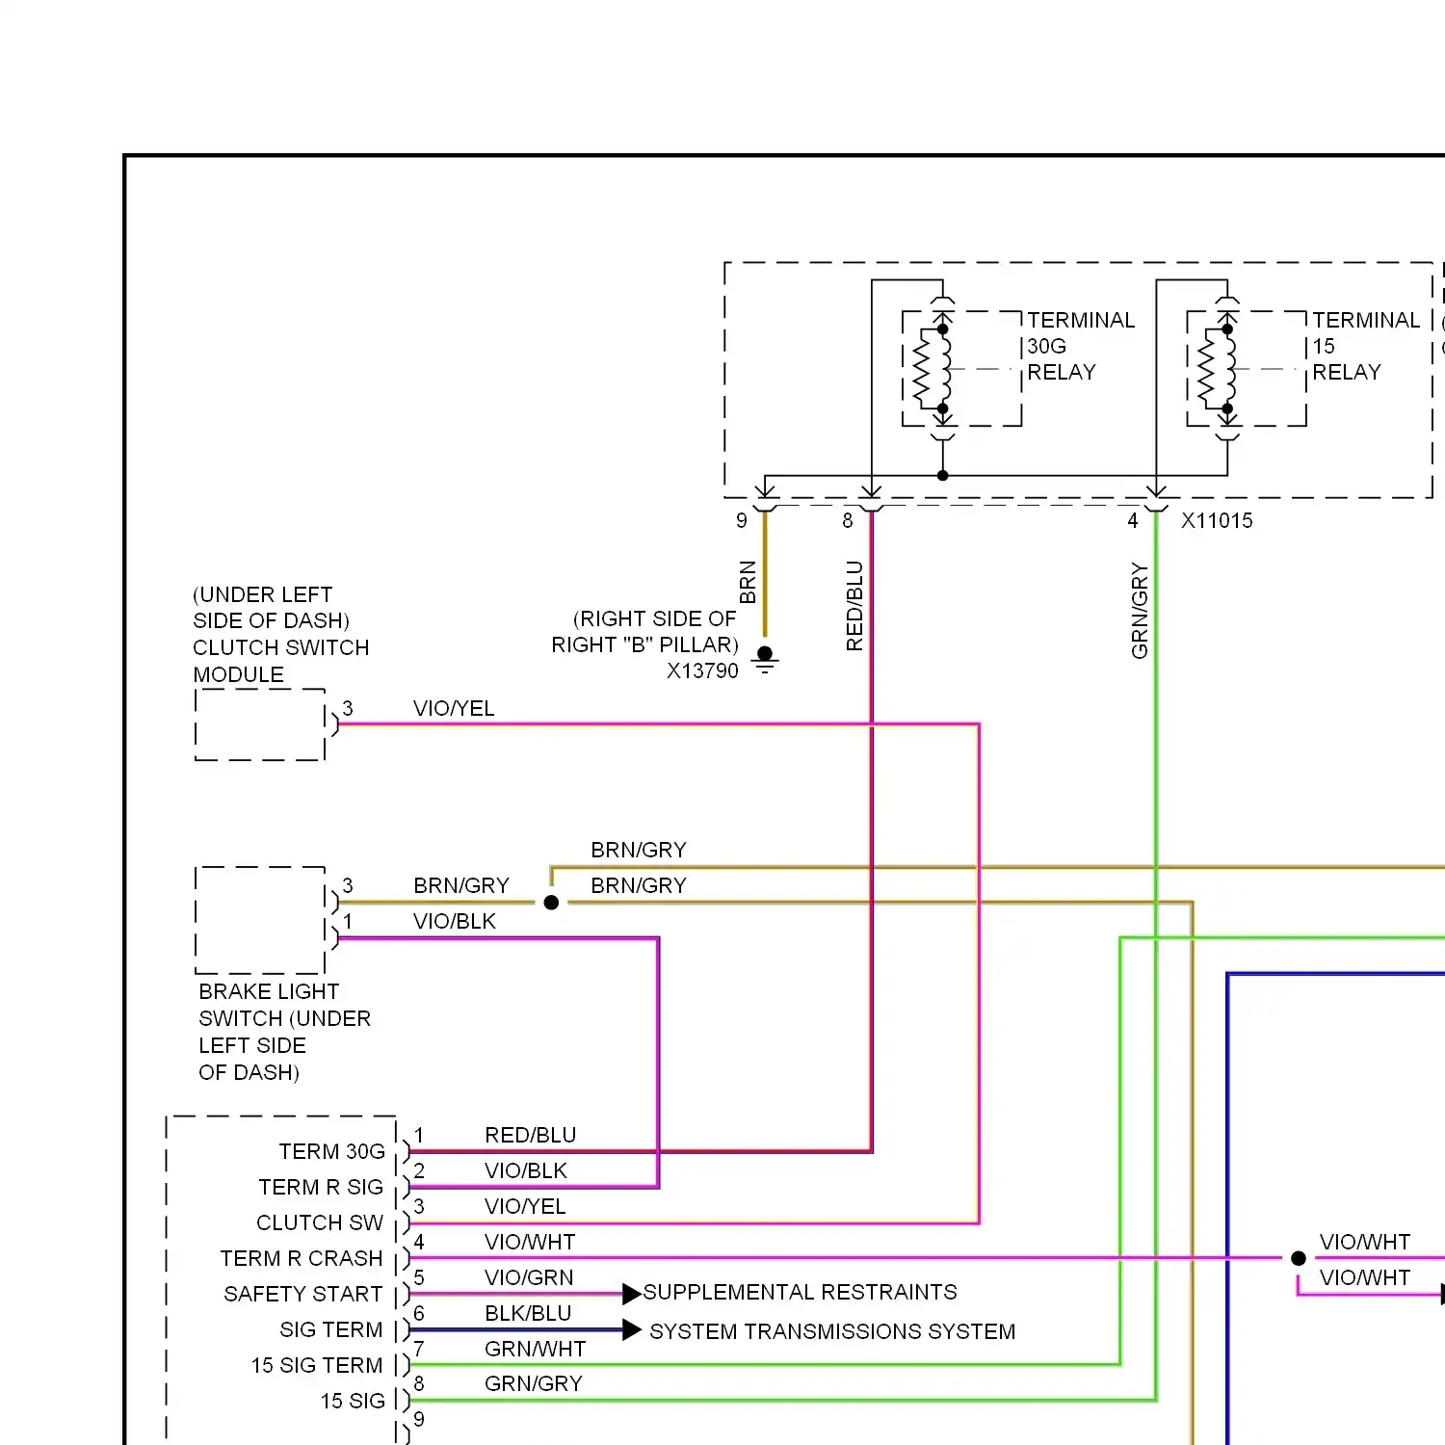
Task: Click the GRN/WHT wire label
Action: pyautogui.click(x=535, y=1349)
